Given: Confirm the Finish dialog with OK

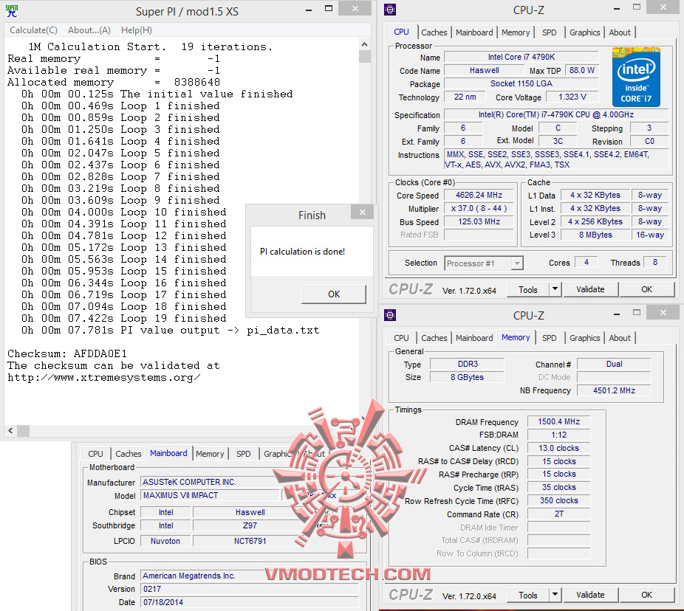Looking at the screenshot, I should [x=334, y=294].
